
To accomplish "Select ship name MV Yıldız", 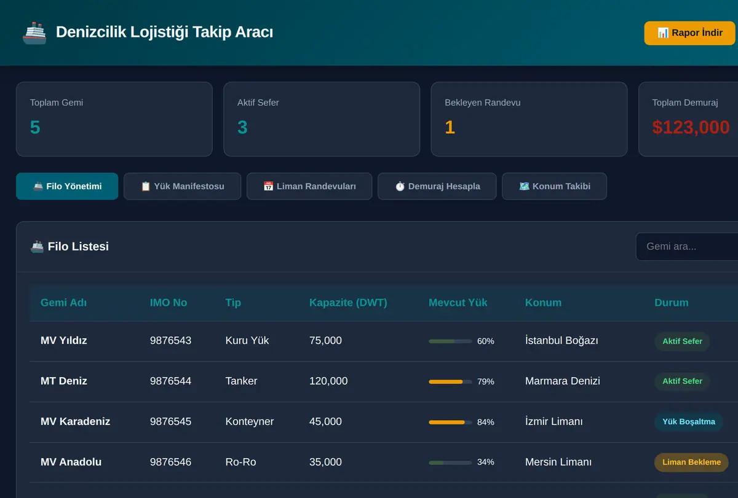I will click(x=64, y=341).
